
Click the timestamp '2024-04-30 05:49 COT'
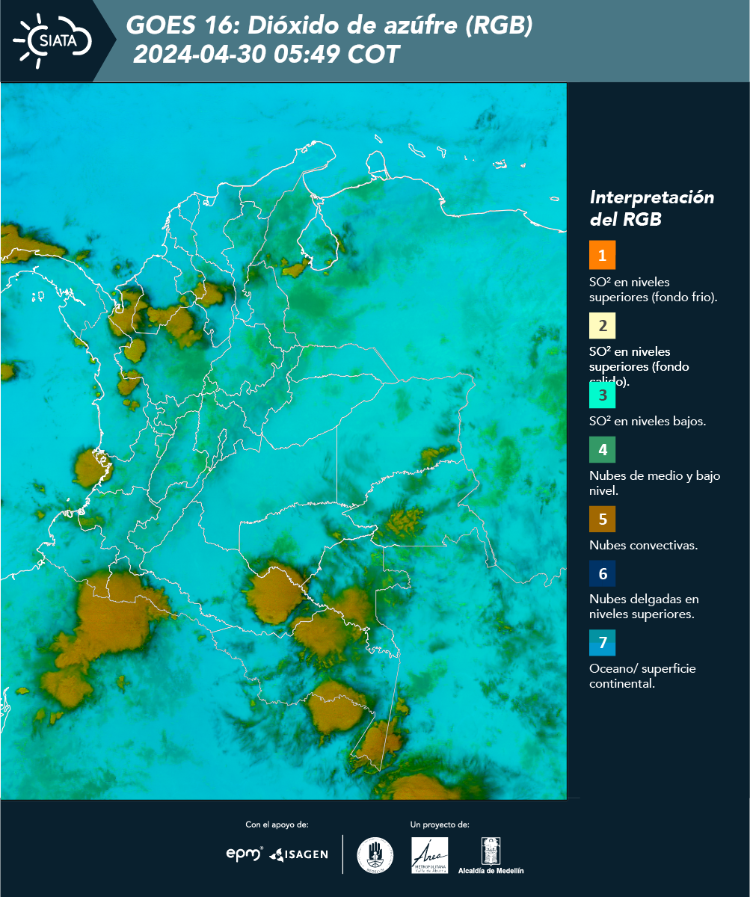pos(266,55)
